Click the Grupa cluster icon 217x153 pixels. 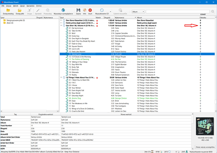point(29,10)
